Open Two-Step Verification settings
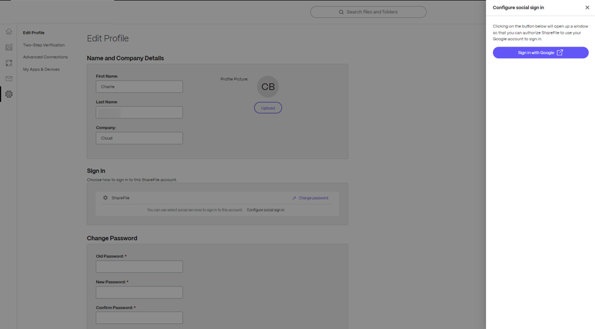Viewport: 595px width, 329px height. tap(43, 45)
